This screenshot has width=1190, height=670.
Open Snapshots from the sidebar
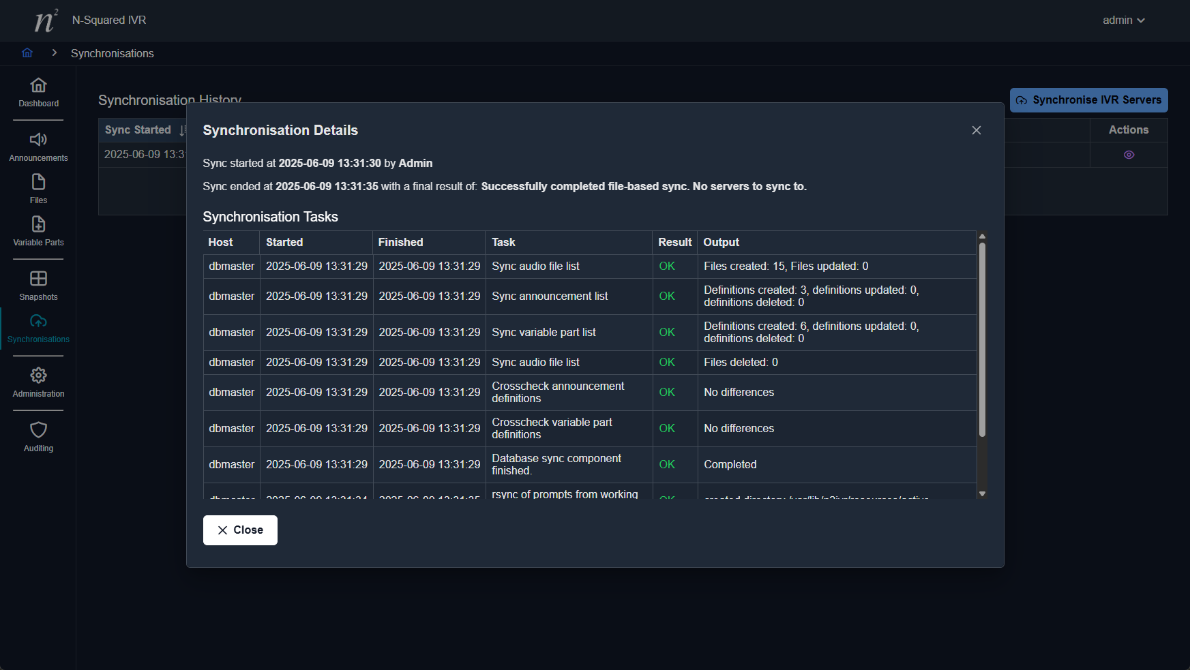tap(38, 279)
